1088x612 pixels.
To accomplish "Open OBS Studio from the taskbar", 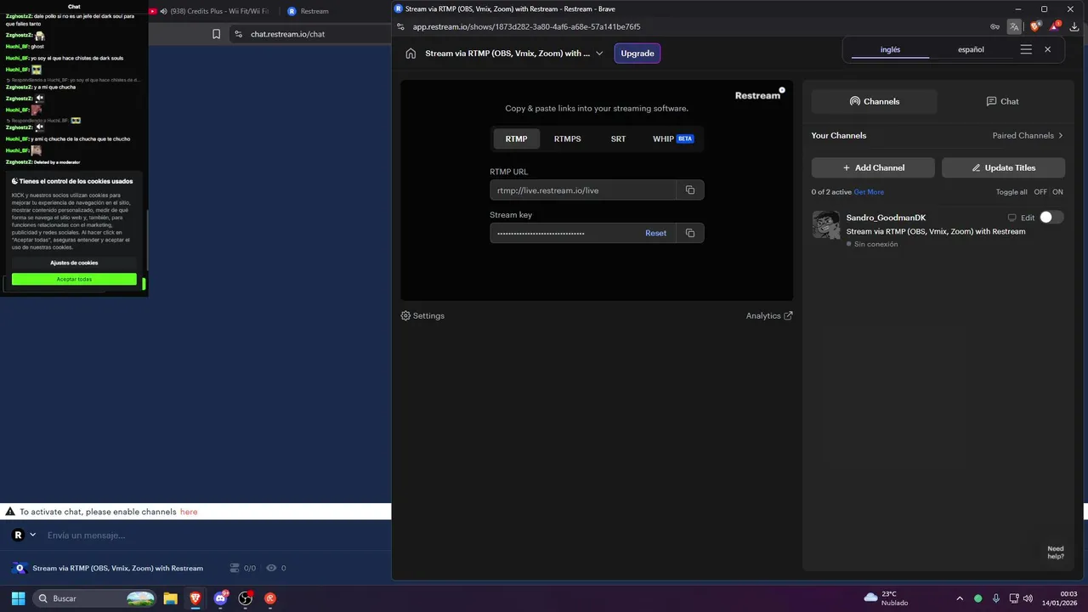I will click(x=246, y=598).
